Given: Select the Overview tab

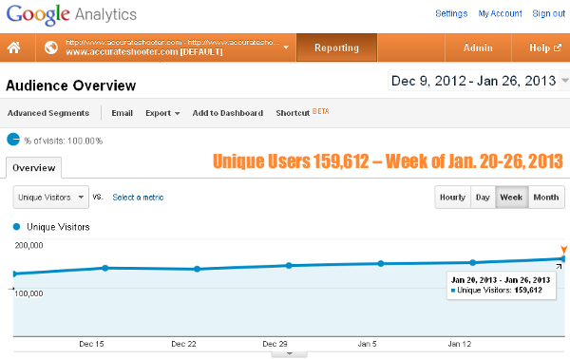Looking at the screenshot, I should 34,168.
